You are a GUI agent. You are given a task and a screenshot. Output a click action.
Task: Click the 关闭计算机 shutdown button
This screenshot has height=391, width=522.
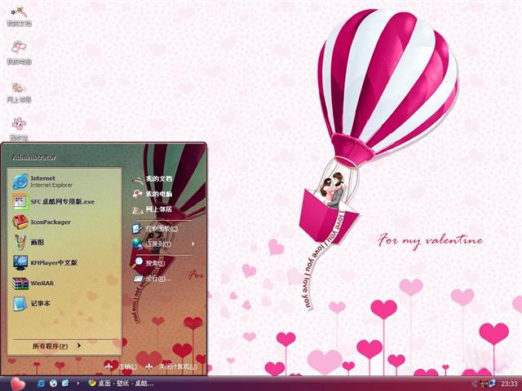pyautogui.click(x=173, y=367)
